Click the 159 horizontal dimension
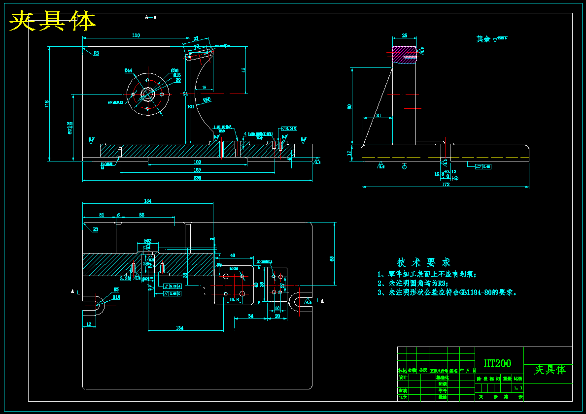Screen dimensions: 586x414 (x=197, y=170)
